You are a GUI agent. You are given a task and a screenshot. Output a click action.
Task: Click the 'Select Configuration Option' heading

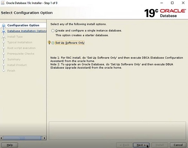(x=27, y=13)
